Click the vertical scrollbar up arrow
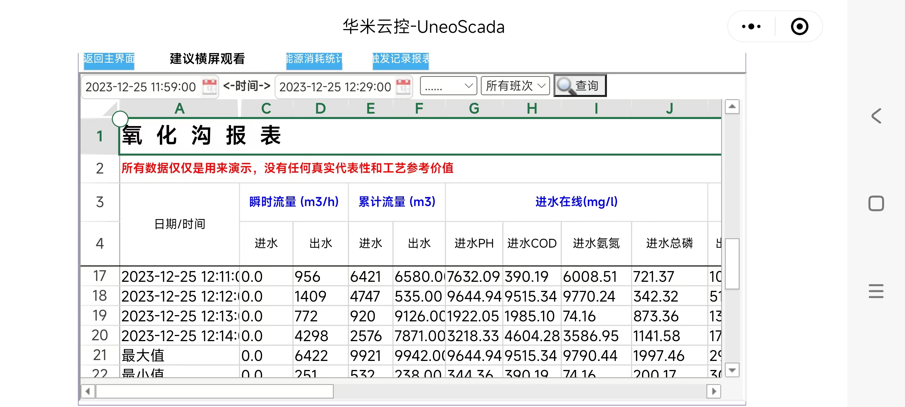 tap(732, 107)
